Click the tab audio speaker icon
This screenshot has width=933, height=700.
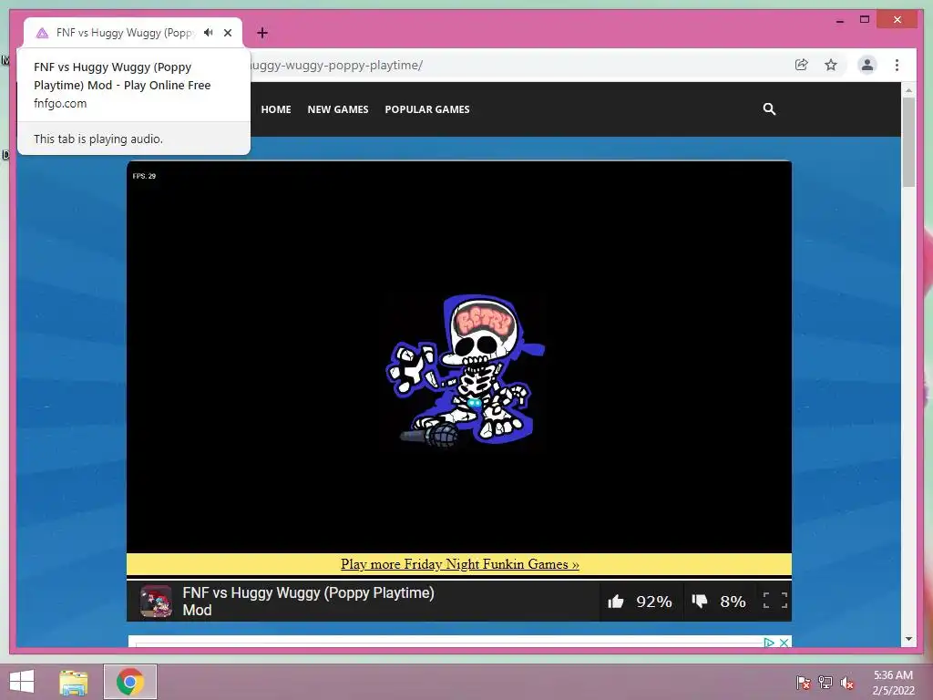pos(209,33)
